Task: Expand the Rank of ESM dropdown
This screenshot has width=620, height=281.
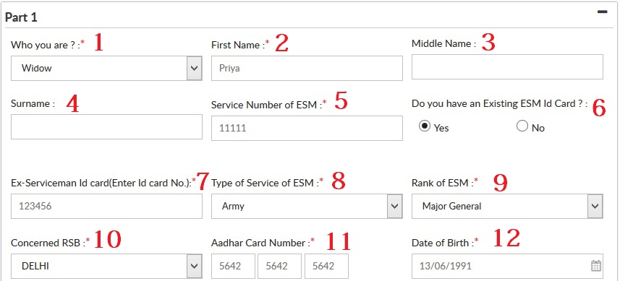Action: click(507, 206)
